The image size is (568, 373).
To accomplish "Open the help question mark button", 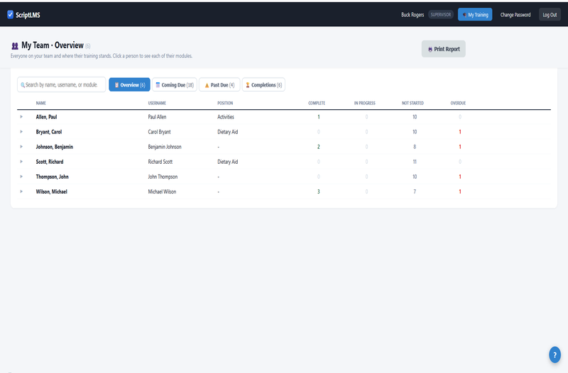I will point(555,355).
